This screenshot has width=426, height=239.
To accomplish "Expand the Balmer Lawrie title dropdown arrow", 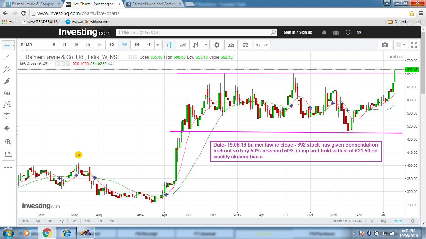I will [123, 57].
